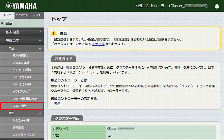
Task: Expand the 基本設定 menu
Action: [x=22, y=32]
